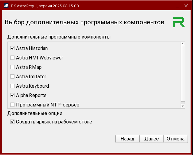Image resolution: width=193 pixels, height=155 pixels.
Task: Click the green R logo
Action: (x=179, y=22)
